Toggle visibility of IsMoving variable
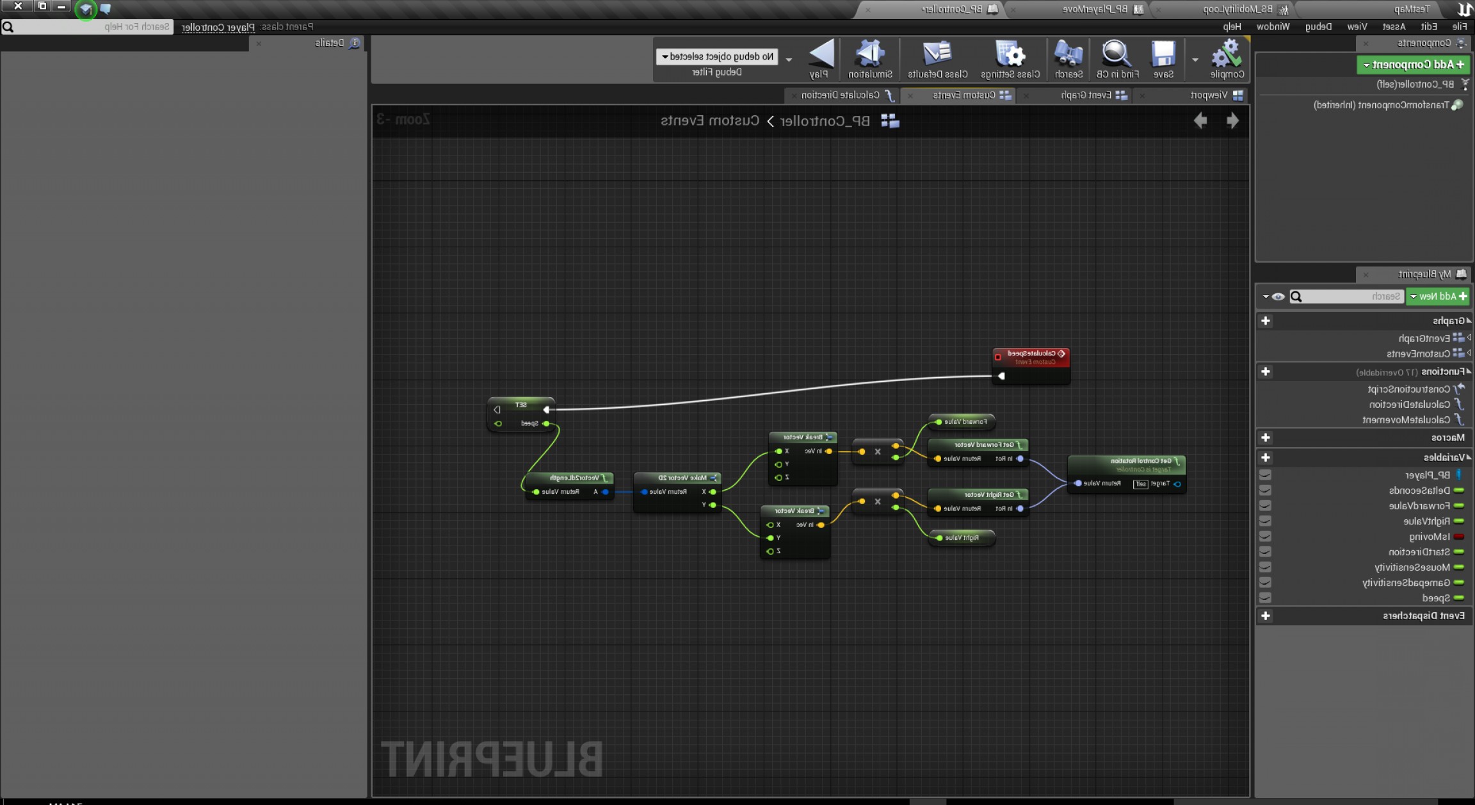 click(x=1265, y=537)
